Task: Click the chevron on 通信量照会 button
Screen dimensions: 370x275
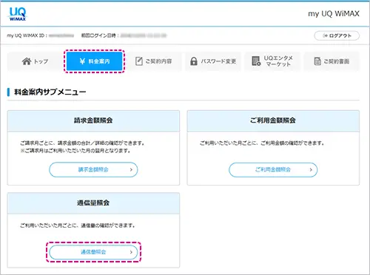Action: tap(131, 252)
